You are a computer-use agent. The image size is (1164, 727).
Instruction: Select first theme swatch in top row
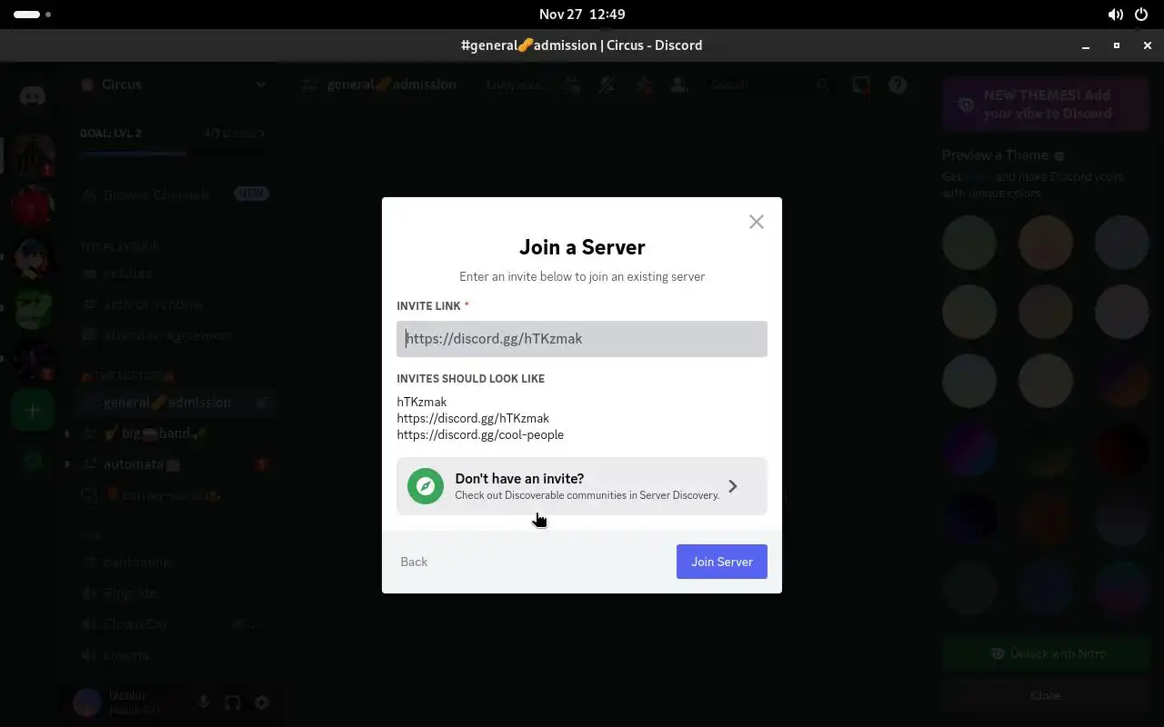tap(969, 242)
